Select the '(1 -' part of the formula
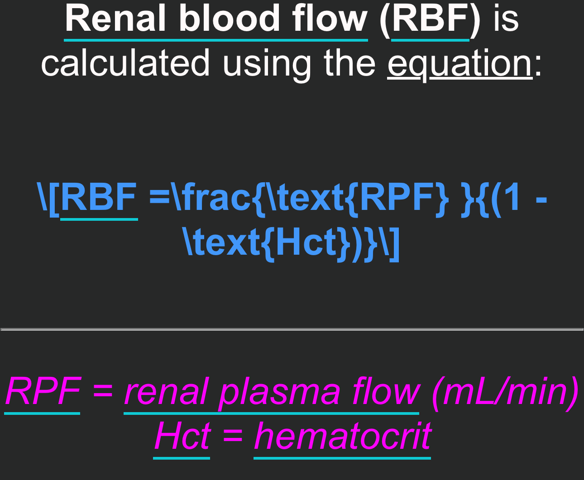The height and width of the screenshot is (480, 584). pos(518,198)
